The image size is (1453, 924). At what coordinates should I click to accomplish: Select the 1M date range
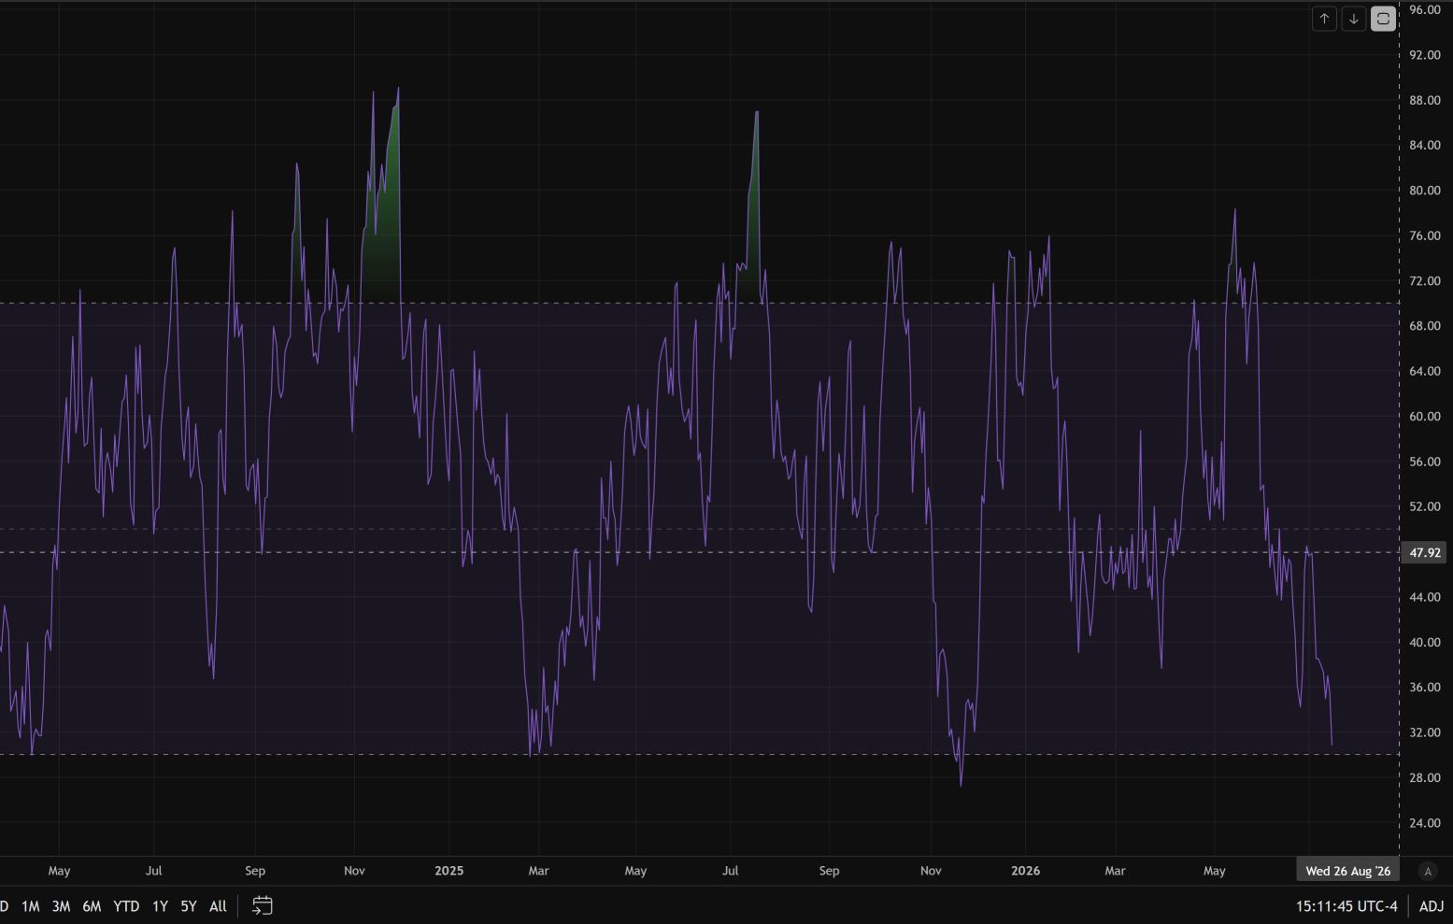(31, 906)
